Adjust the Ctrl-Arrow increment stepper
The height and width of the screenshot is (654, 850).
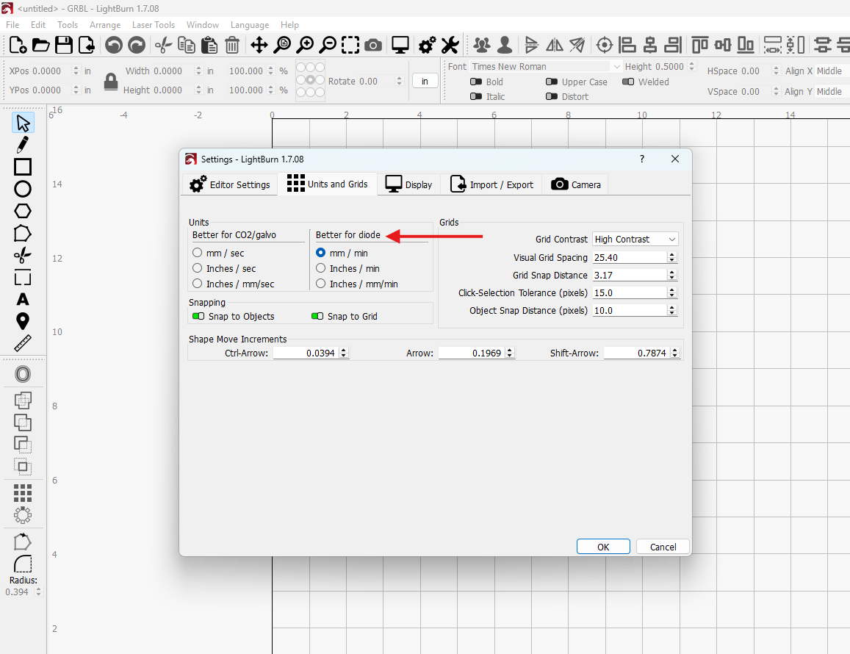coord(344,353)
